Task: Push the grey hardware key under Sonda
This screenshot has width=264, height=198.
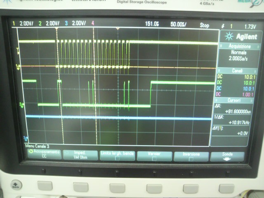Action: point(226,189)
